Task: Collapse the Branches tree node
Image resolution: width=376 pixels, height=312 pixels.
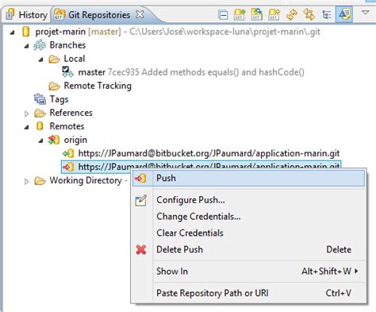Action: (26, 46)
